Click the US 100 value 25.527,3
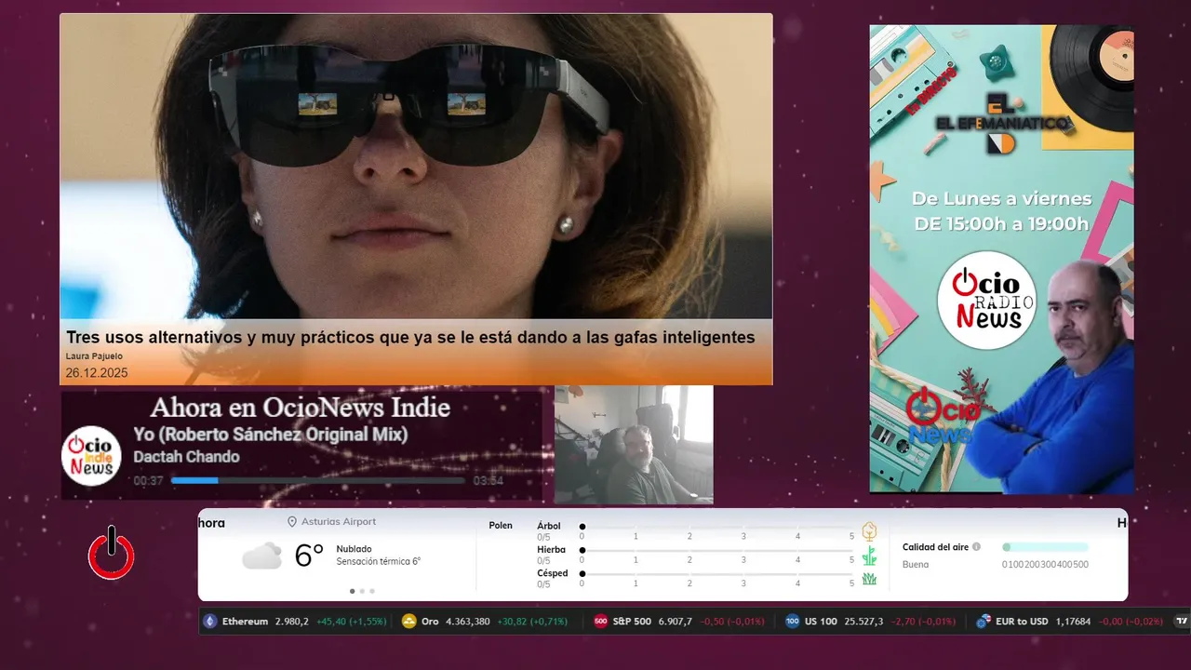The width and height of the screenshot is (1191, 670). pos(864,622)
